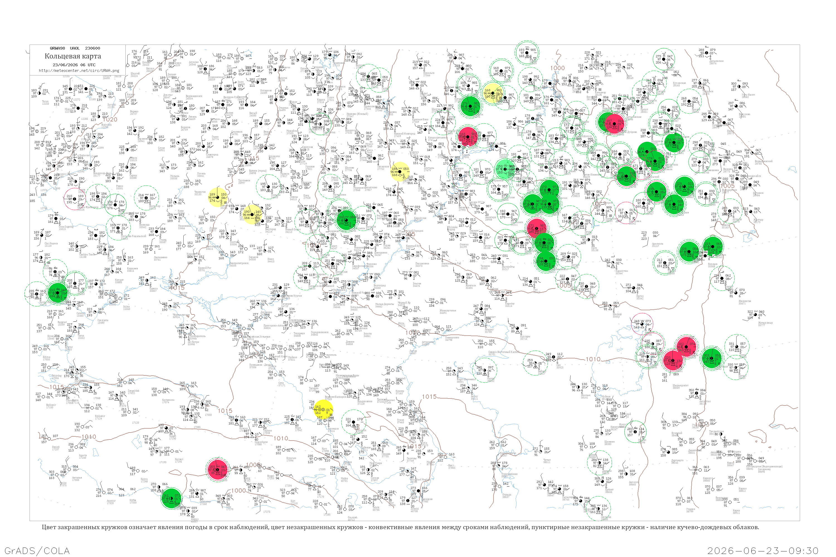Select the 'Torun' station label

tap(45, 102)
